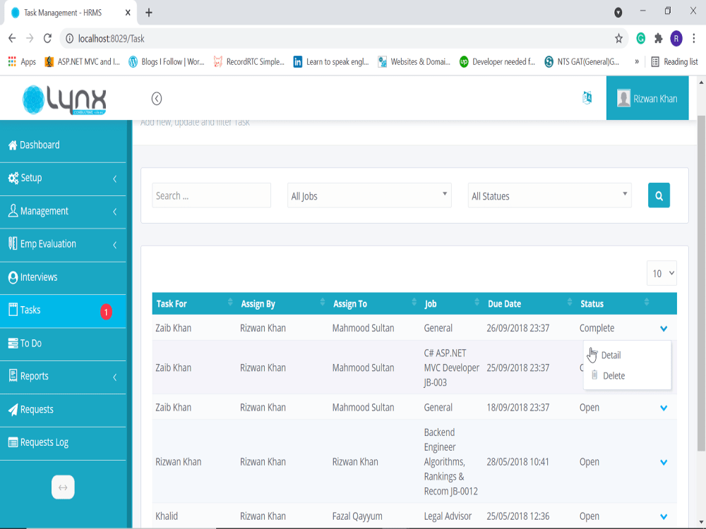Click the icon beside Interviews
This screenshot has width=706, height=529.
tap(13, 277)
